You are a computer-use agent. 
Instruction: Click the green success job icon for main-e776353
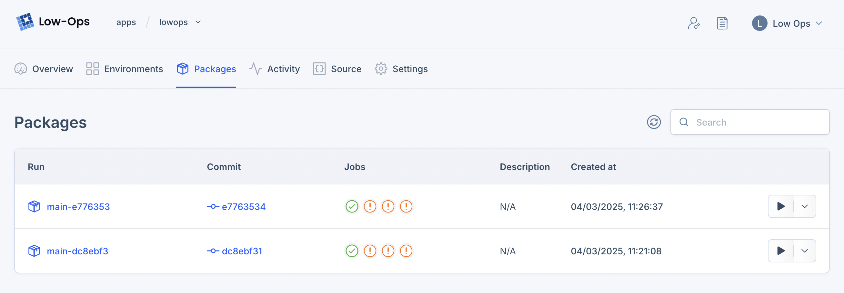(x=352, y=206)
